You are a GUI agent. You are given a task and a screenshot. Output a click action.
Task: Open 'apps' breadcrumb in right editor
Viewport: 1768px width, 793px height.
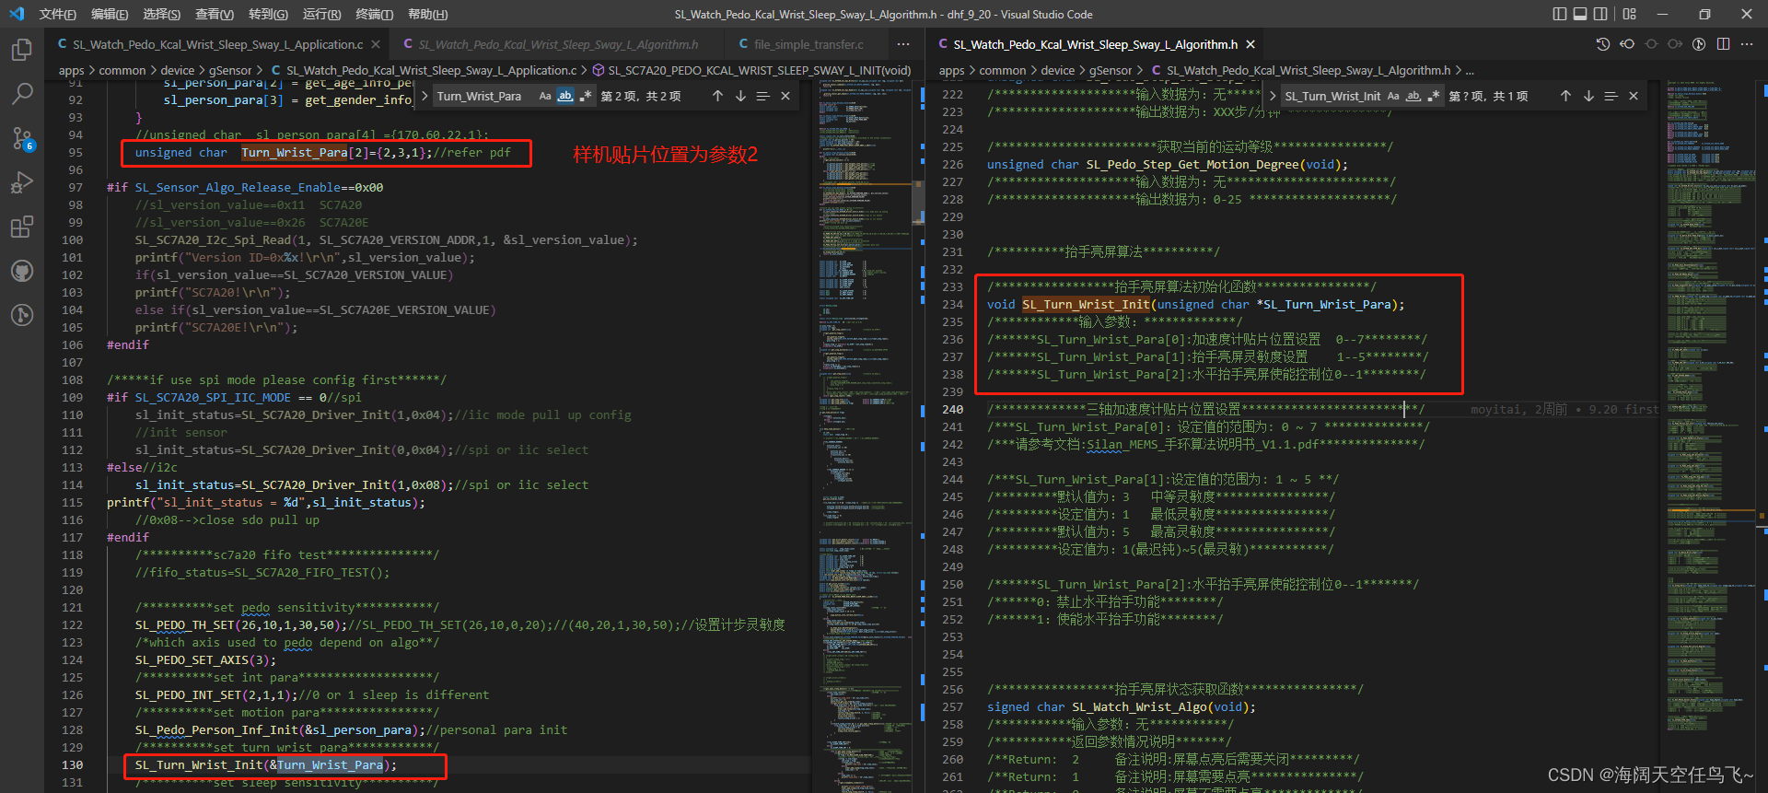point(951,70)
